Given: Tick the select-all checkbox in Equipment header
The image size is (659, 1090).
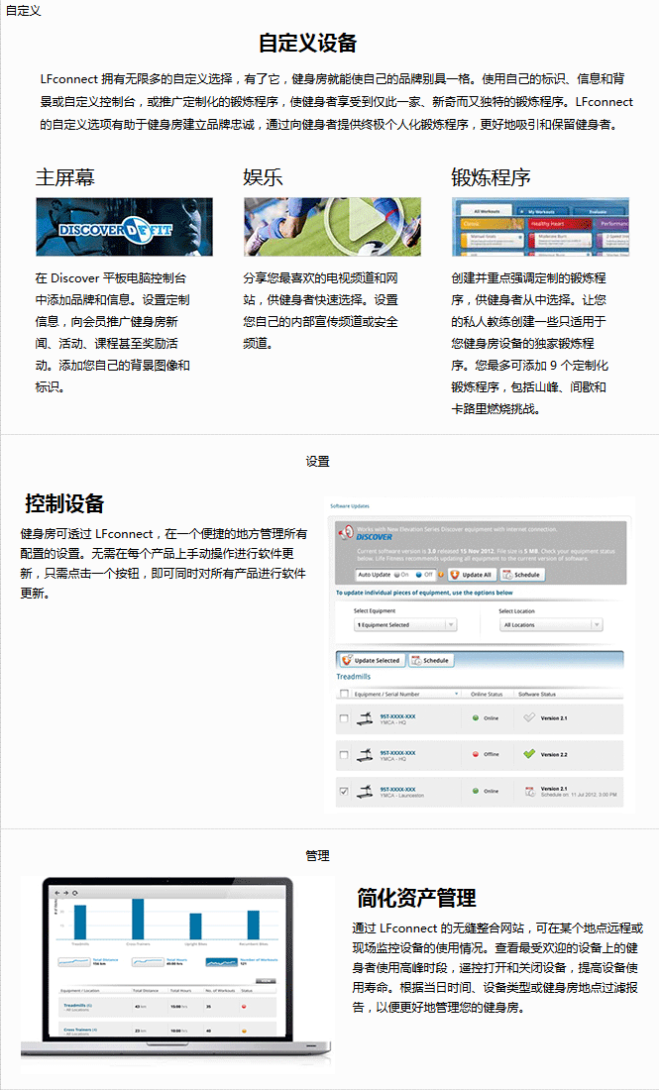Looking at the screenshot, I should (x=344, y=694).
